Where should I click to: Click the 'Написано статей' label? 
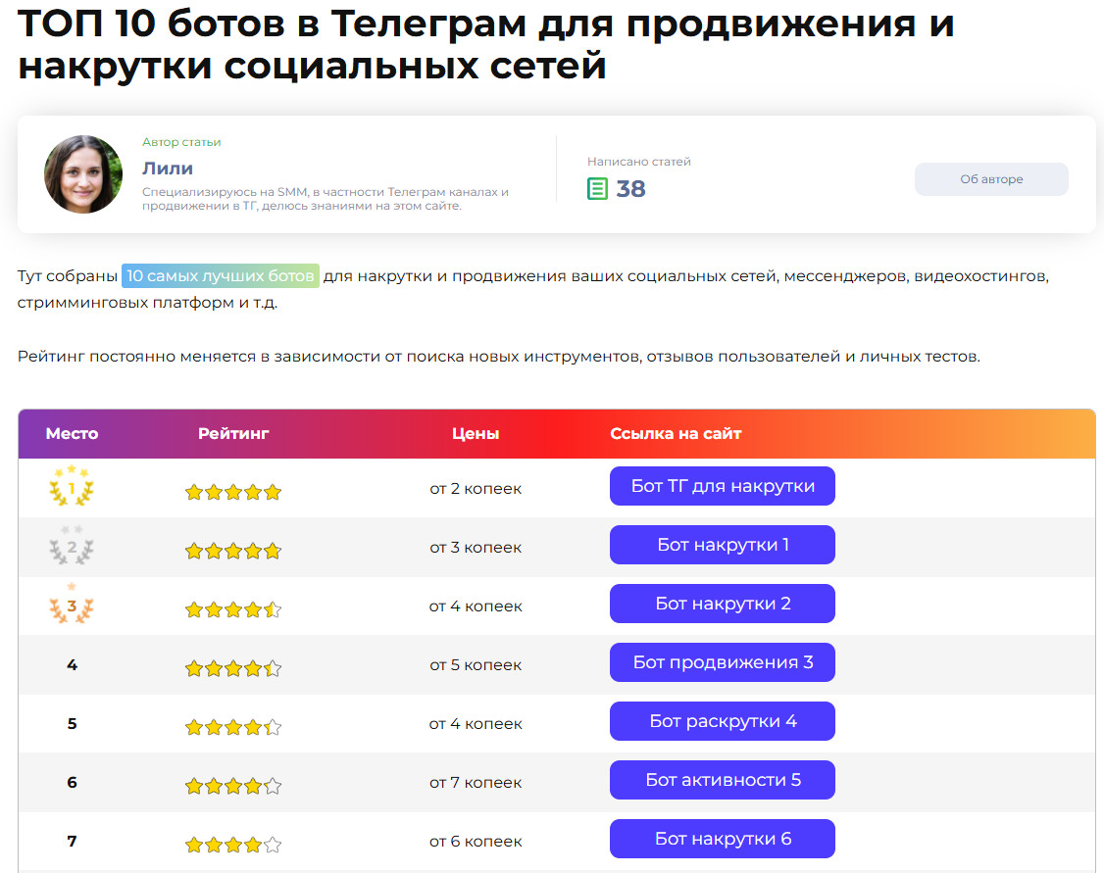click(x=638, y=162)
